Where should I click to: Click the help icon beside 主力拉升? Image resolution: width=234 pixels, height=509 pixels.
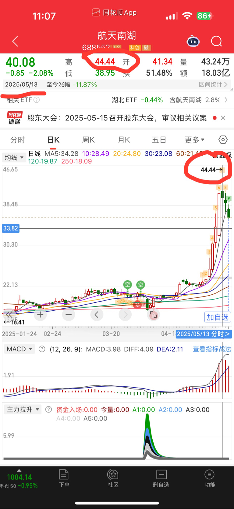[48, 409]
